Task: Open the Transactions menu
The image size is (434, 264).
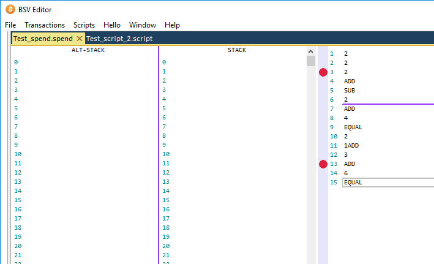Action: (x=45, y=25)
